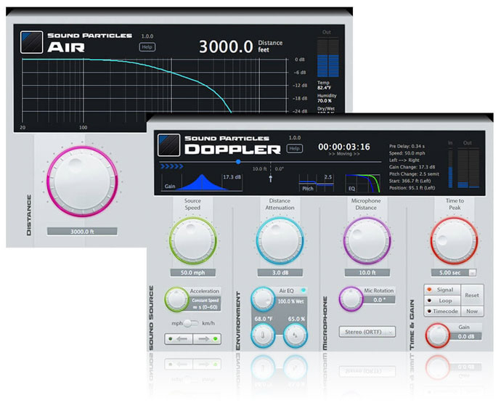Click the Doppler plugin logo icon
This screenshot has height=403, width=501.
tap(168, 143)
